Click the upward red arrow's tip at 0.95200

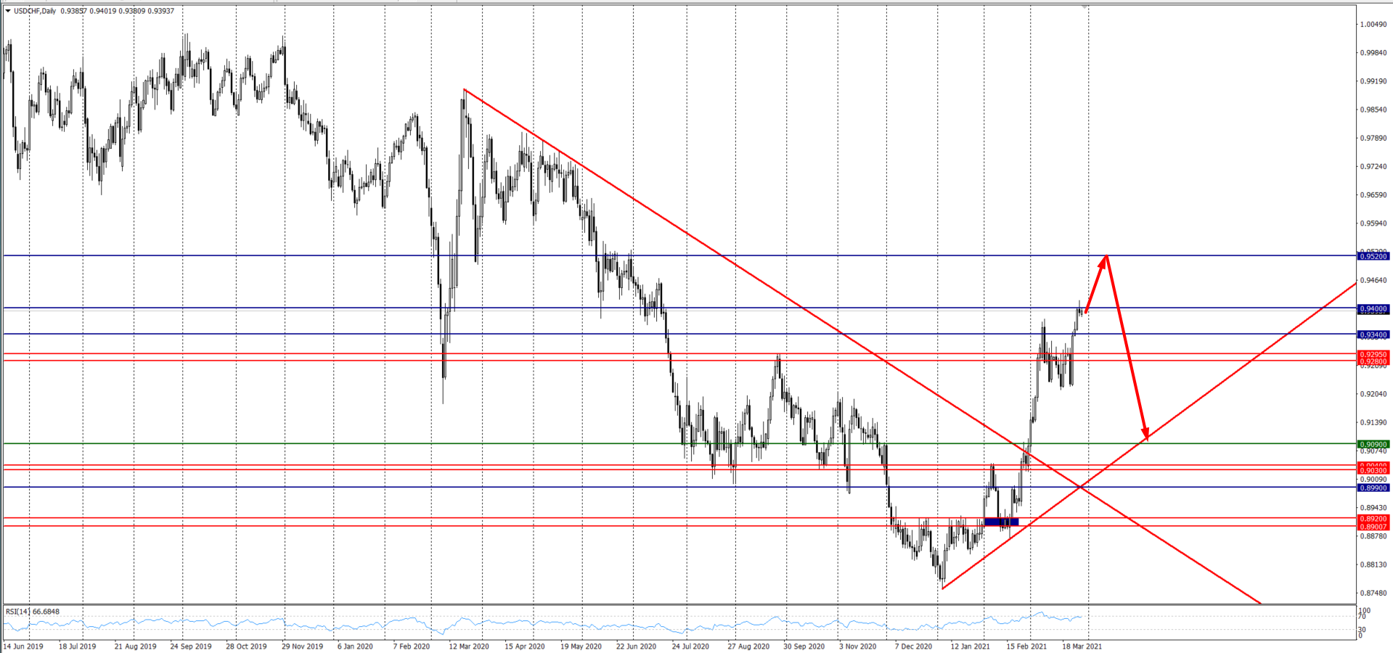[1106, 257]
